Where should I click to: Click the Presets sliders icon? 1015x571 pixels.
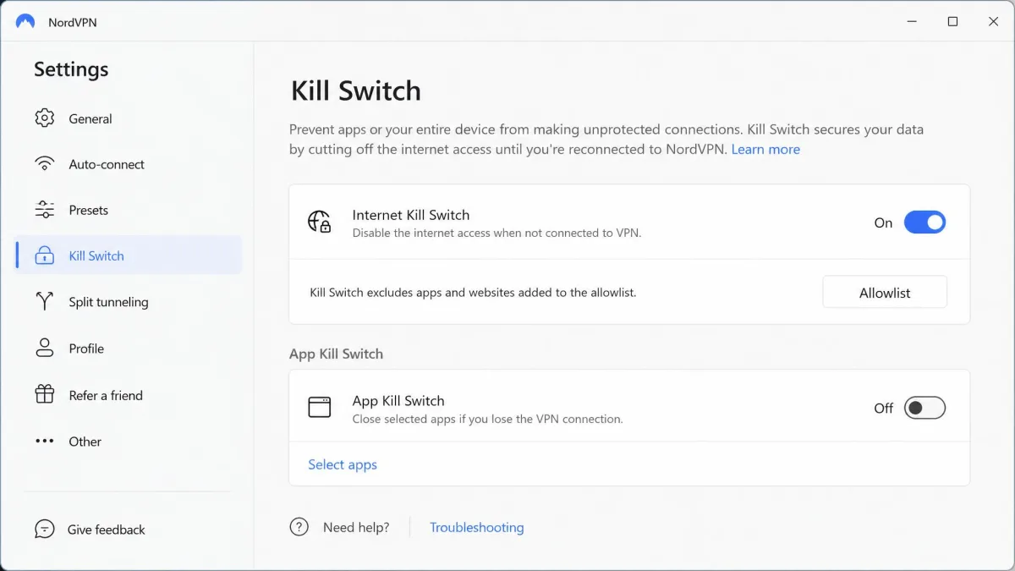tap(45, 210)
